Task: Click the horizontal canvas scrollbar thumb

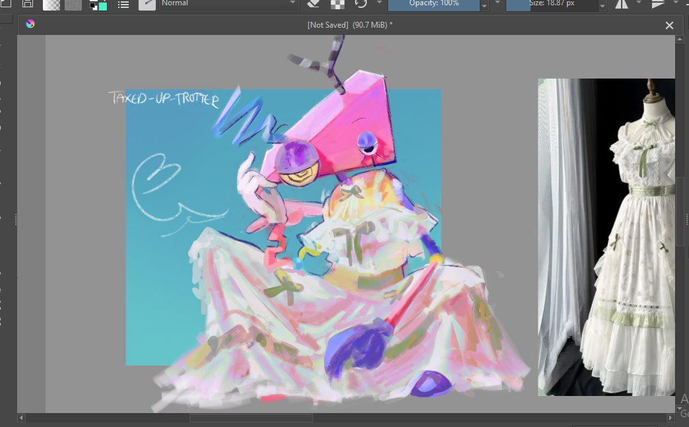Action: point(251,418)
